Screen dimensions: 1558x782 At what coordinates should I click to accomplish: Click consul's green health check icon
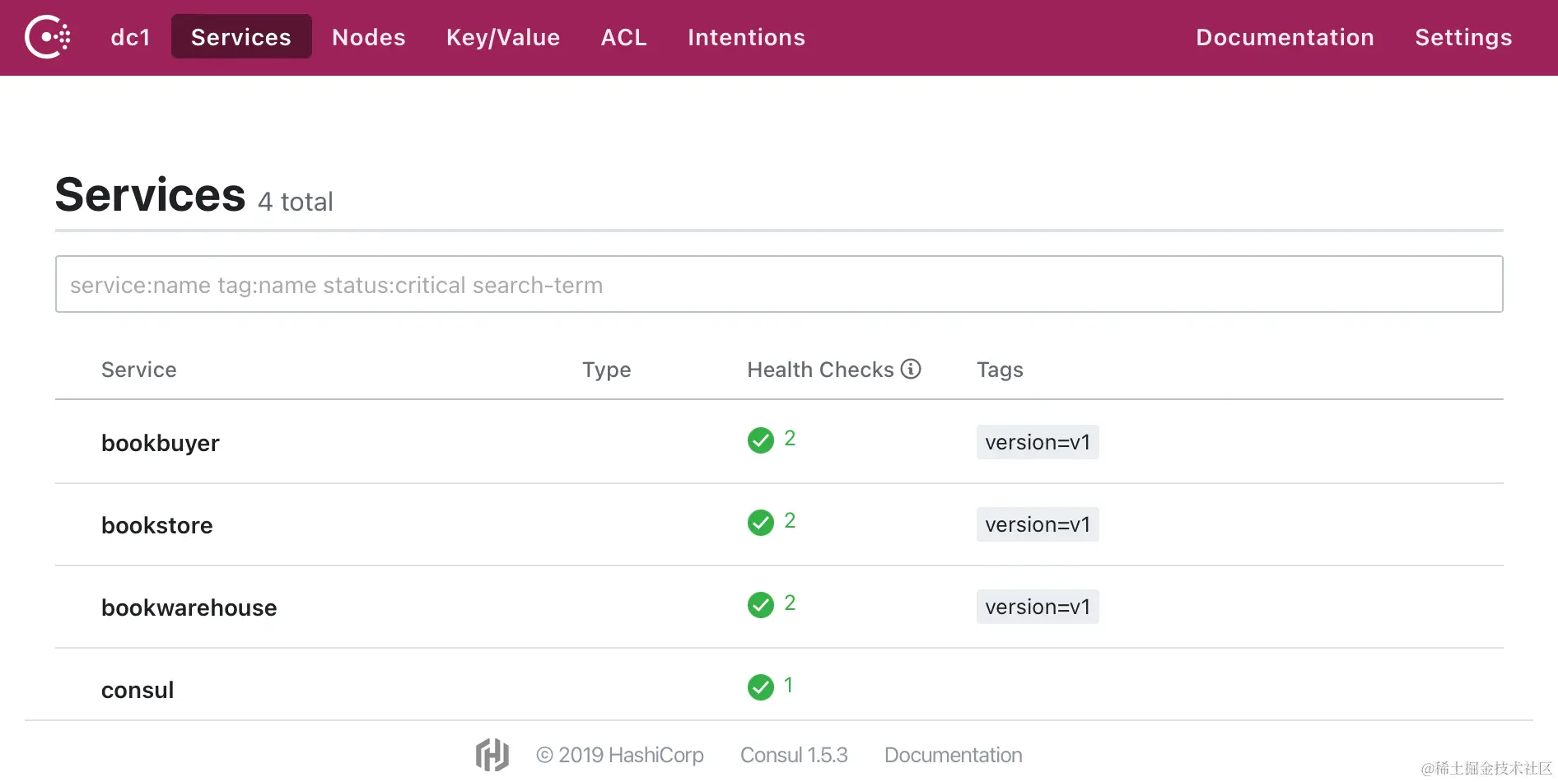(760, 687)
